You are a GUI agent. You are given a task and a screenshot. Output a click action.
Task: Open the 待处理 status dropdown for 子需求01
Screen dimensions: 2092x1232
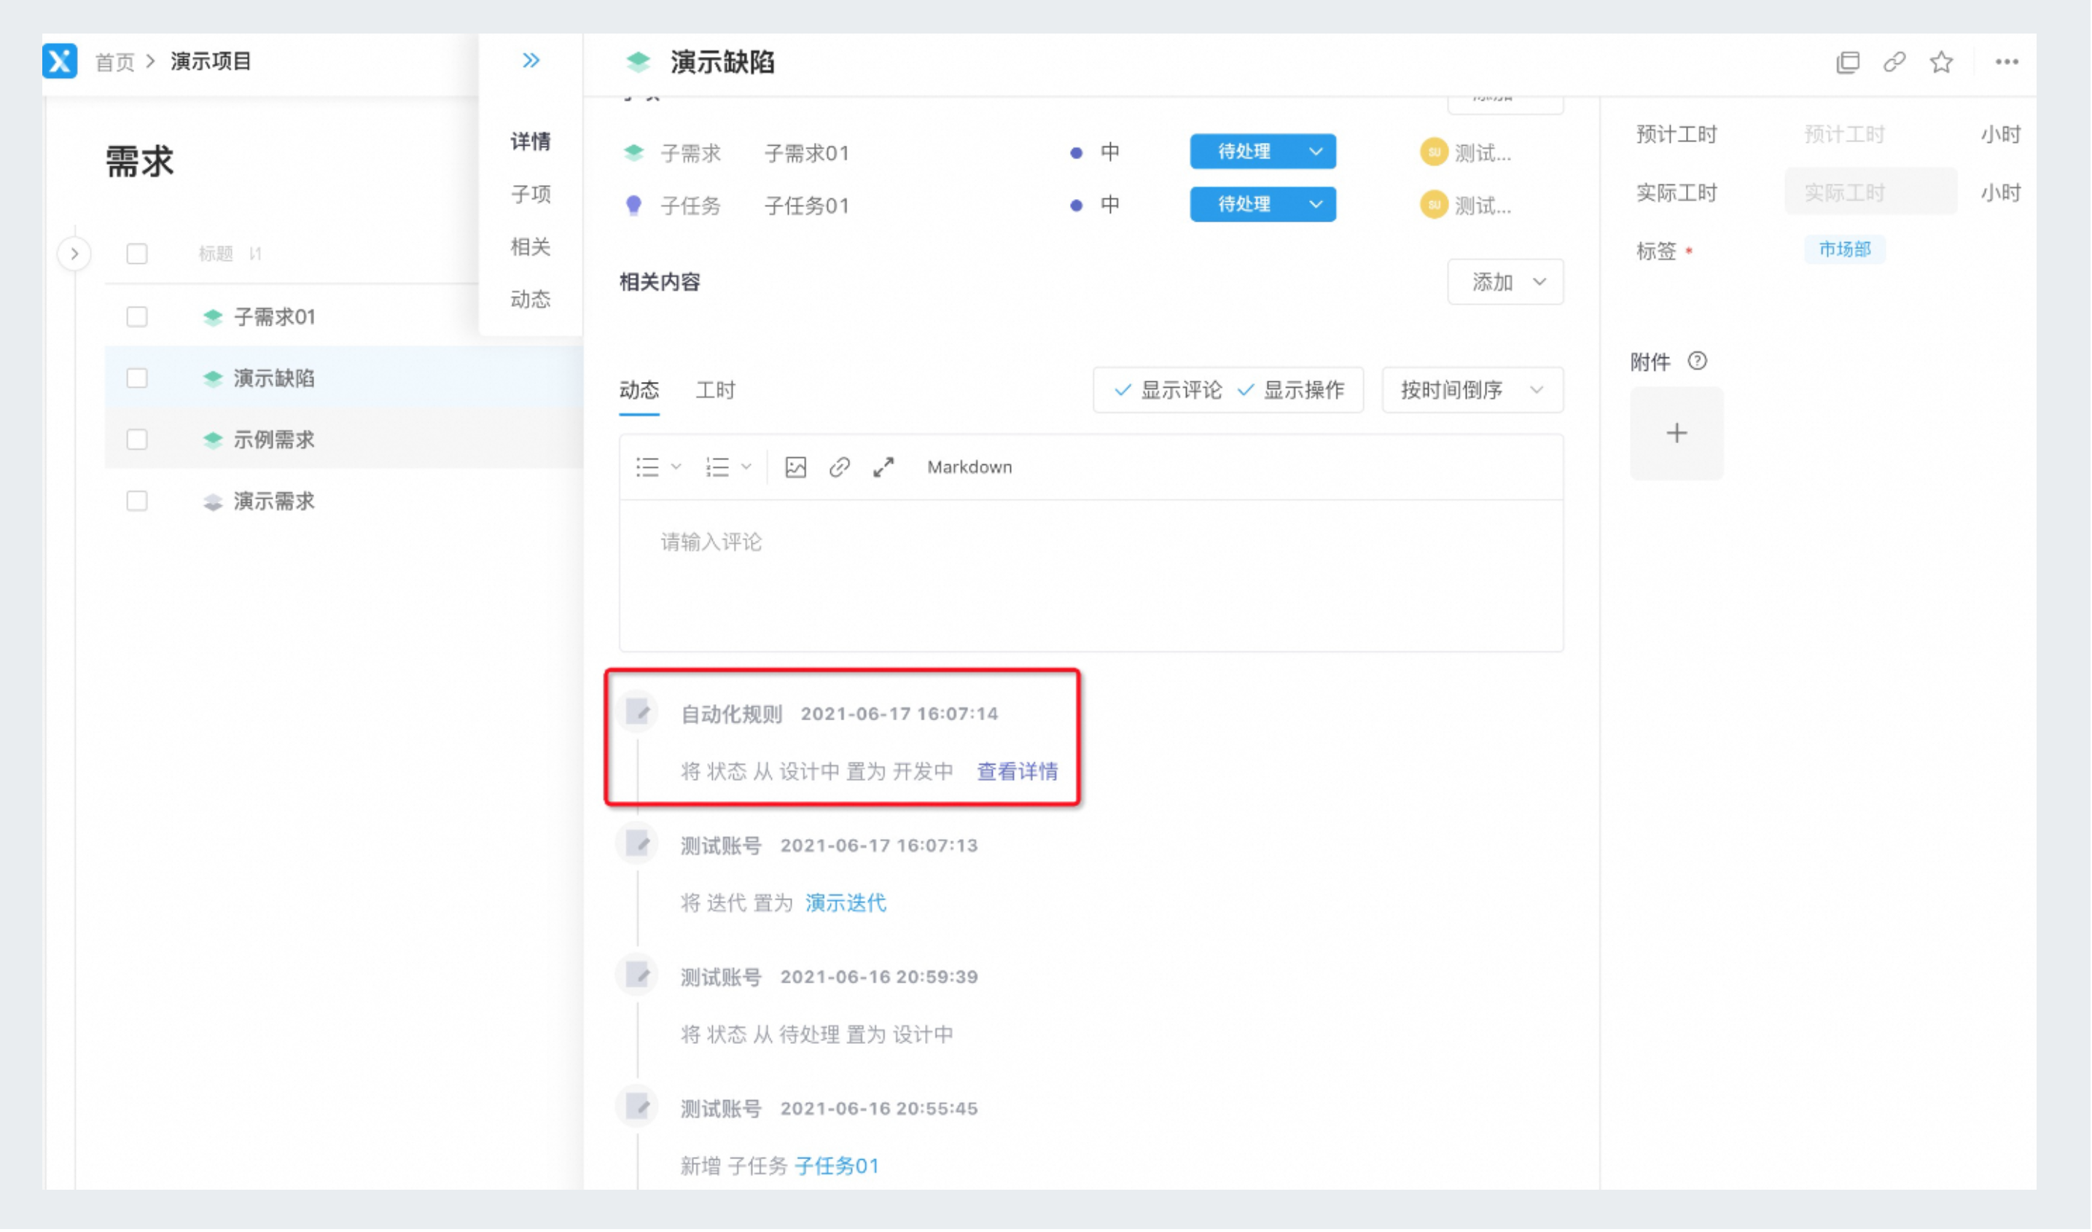[1263, 151]
